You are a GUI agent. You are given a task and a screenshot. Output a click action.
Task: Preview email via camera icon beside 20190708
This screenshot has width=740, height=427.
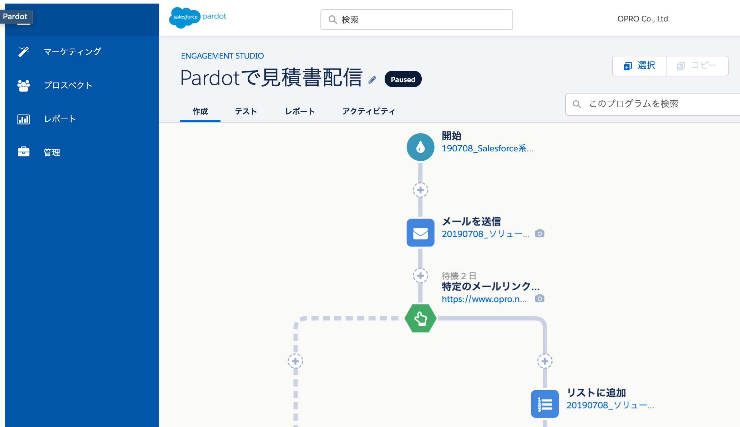point(539,233)
